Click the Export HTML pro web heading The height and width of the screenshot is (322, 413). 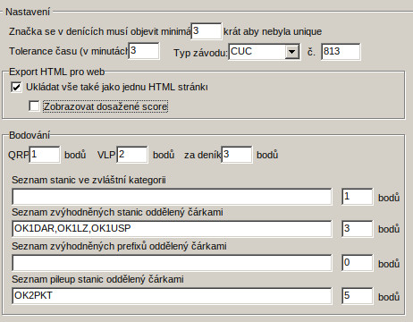pos(56,72)
